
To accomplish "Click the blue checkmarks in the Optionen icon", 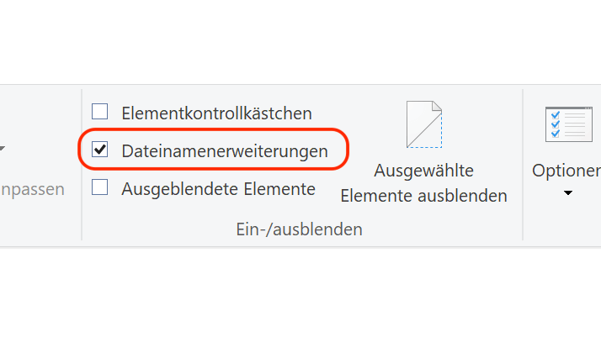I will [x=555, y=124].
